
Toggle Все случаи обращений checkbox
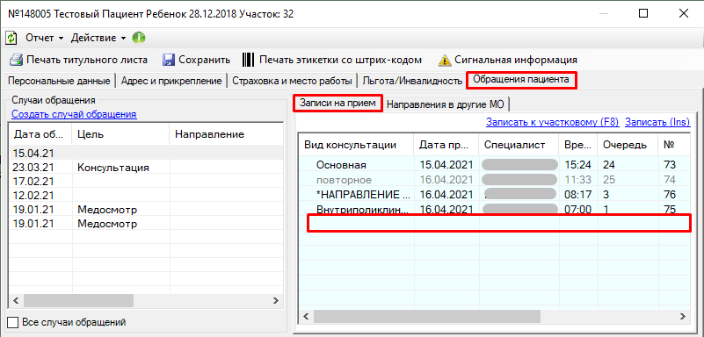[x=14, y=322]
